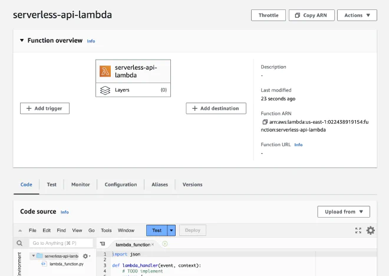Go to the Aliases tab
The image size is (389, 276).
pos(160,185)
